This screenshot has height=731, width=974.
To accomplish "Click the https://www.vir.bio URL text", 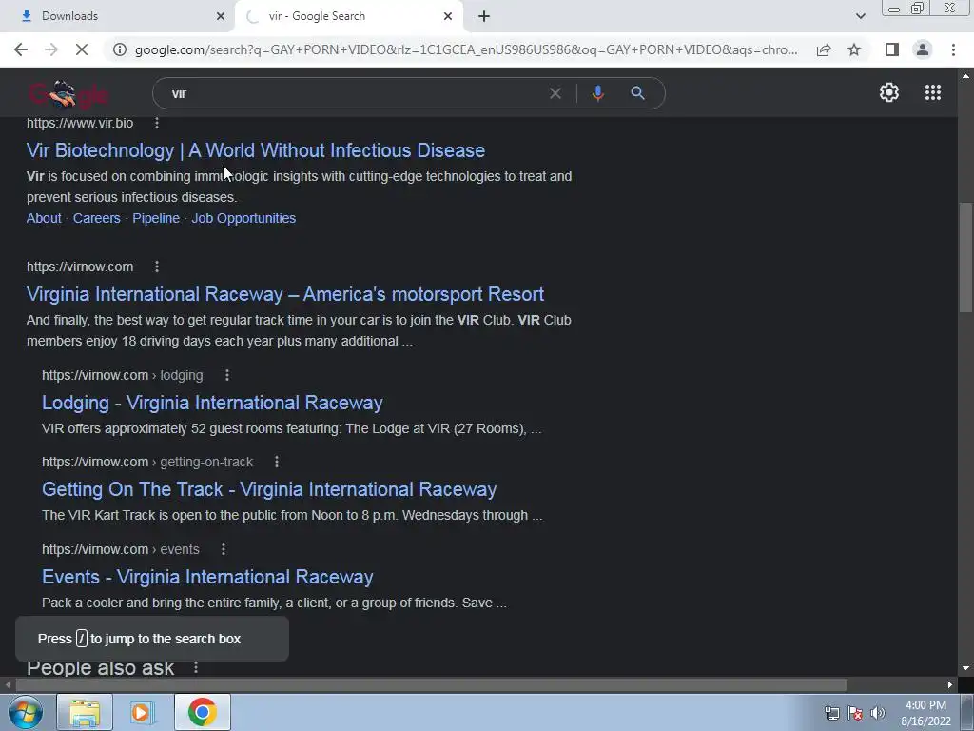I will pyautogui.click(x=80, y=123).
